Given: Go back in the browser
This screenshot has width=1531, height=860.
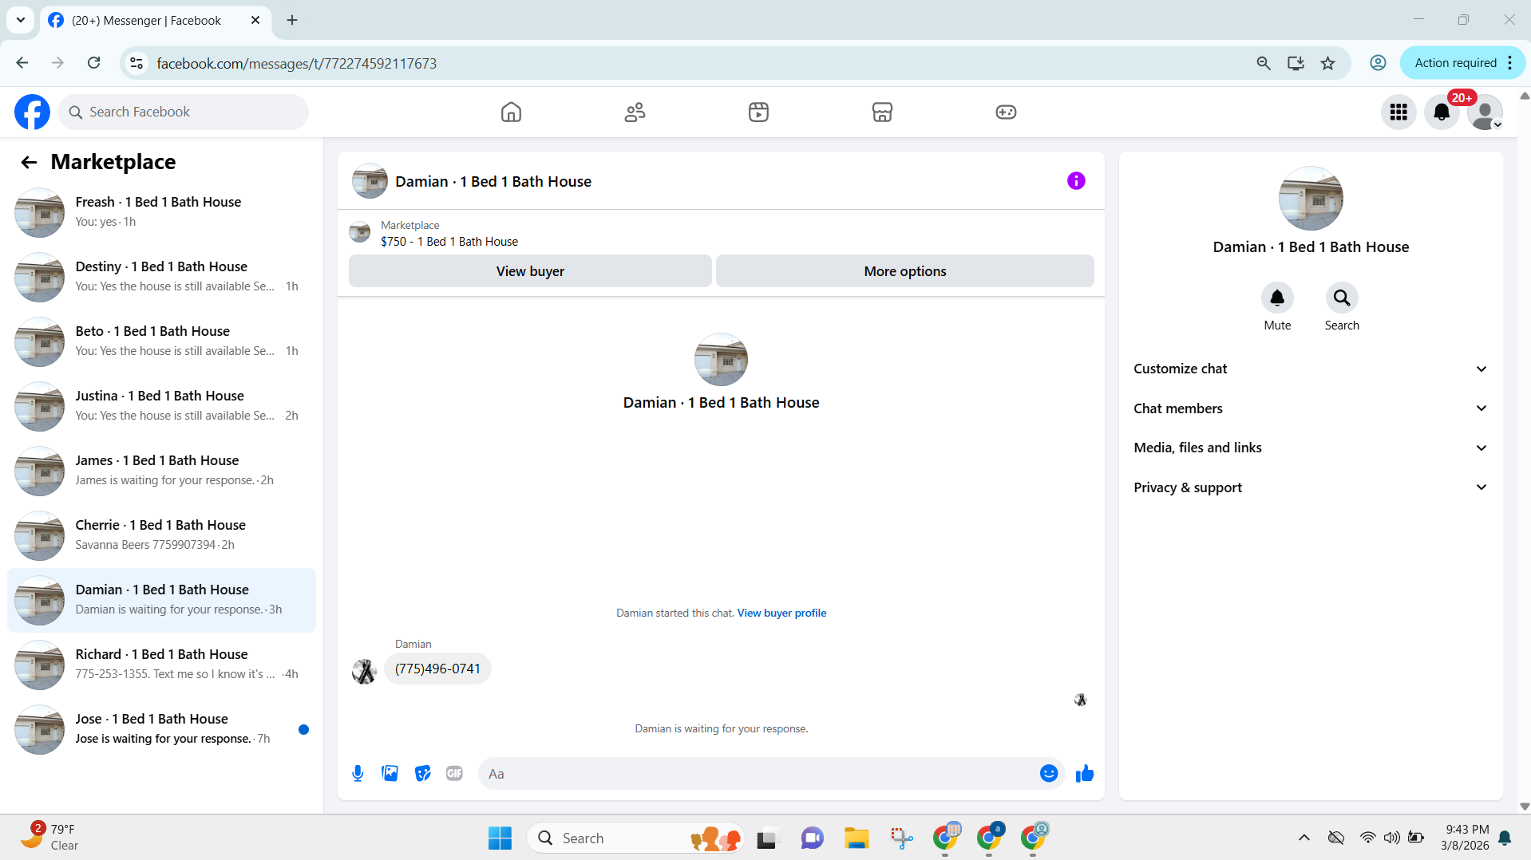Looking at the screenshot, I should pyautogui.click(x=22, y=63).
